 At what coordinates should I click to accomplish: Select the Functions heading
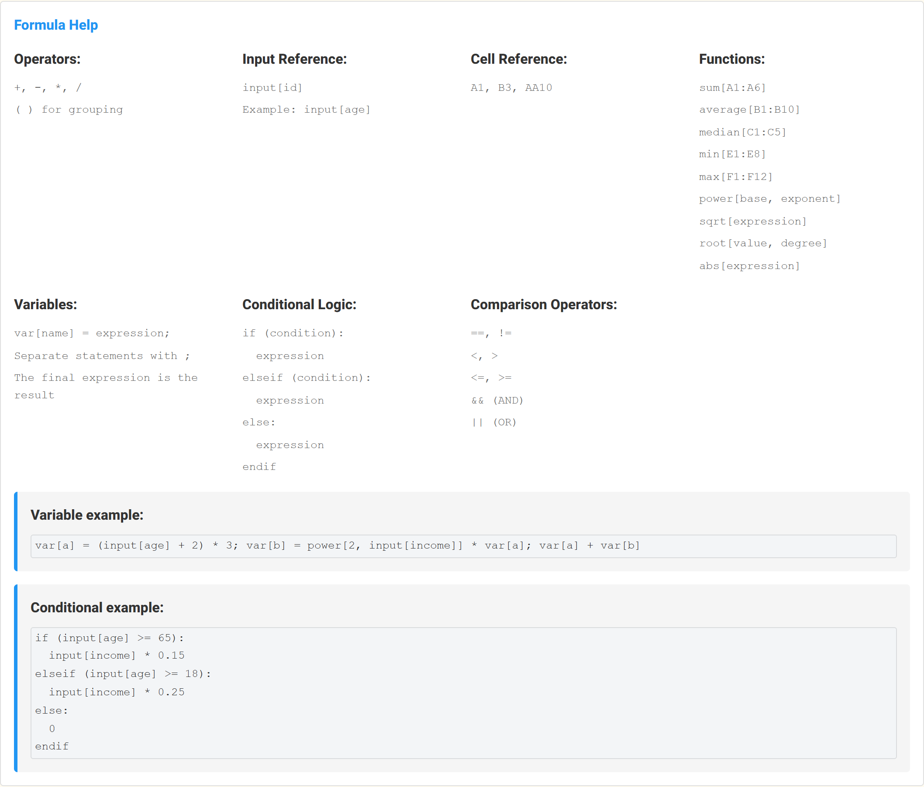pos(732,59)
